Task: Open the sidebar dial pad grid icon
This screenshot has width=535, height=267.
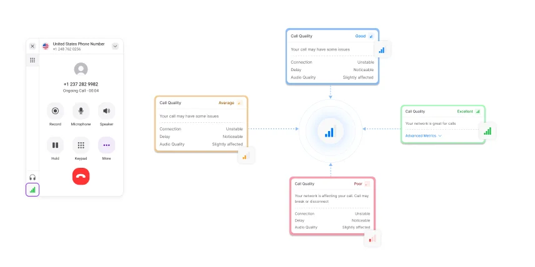Action: [32, 61]
